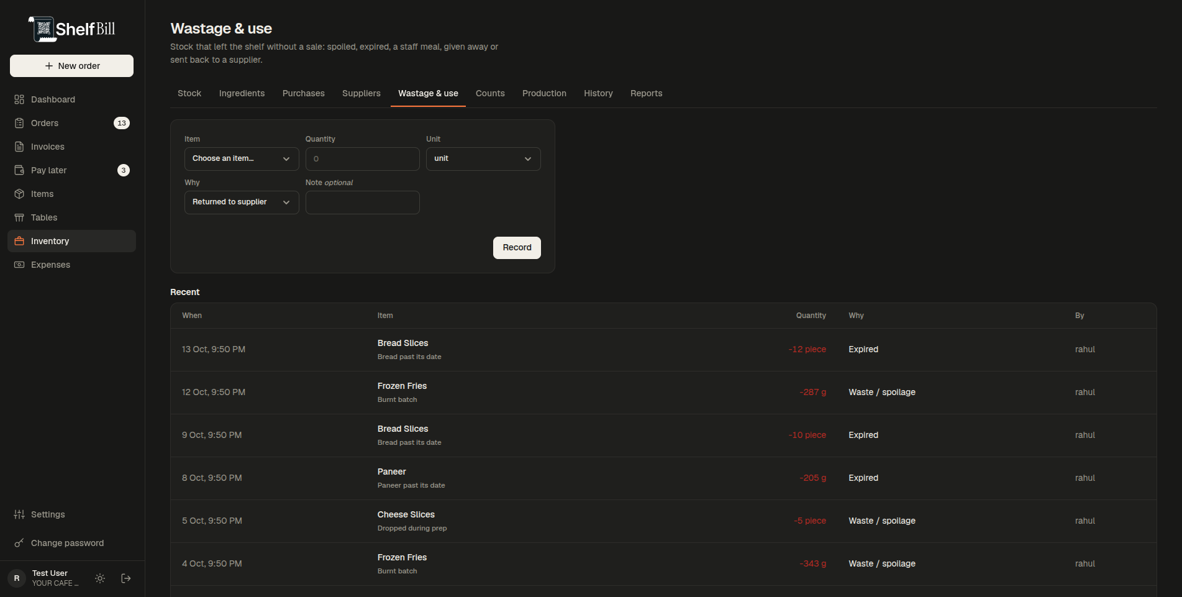1182x597 pixels.
Task: Switch to the Purchases tab
Action: tap(304, 93)
